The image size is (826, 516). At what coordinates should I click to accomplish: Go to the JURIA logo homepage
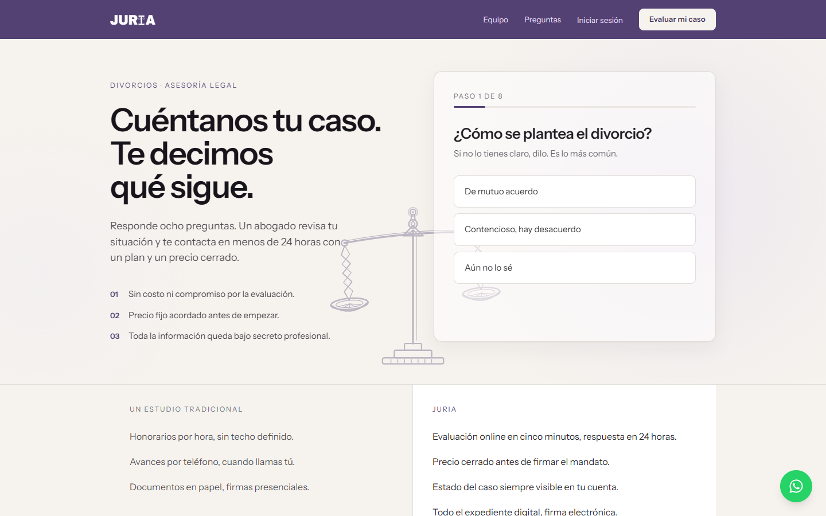[133, 20]
